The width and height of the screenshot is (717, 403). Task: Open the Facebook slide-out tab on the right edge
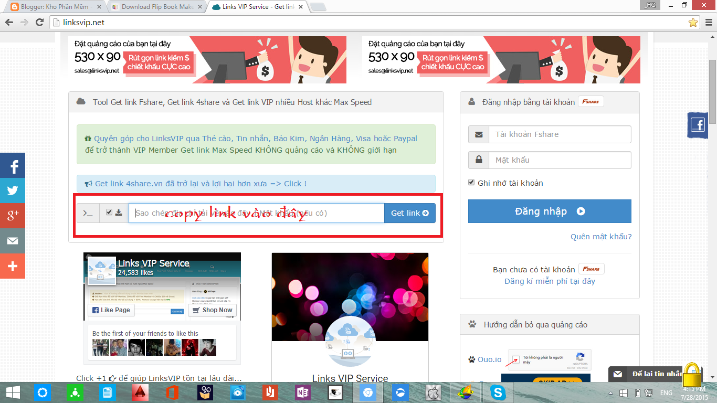[698, 125]
